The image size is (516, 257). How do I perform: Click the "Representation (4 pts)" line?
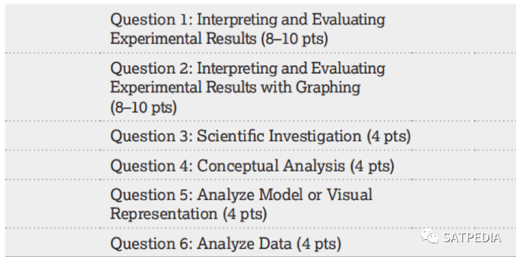[x=188, y=214]
